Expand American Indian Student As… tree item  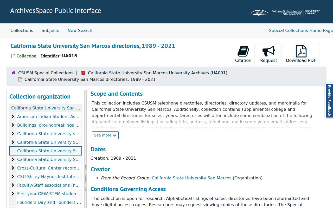(13, 117)
